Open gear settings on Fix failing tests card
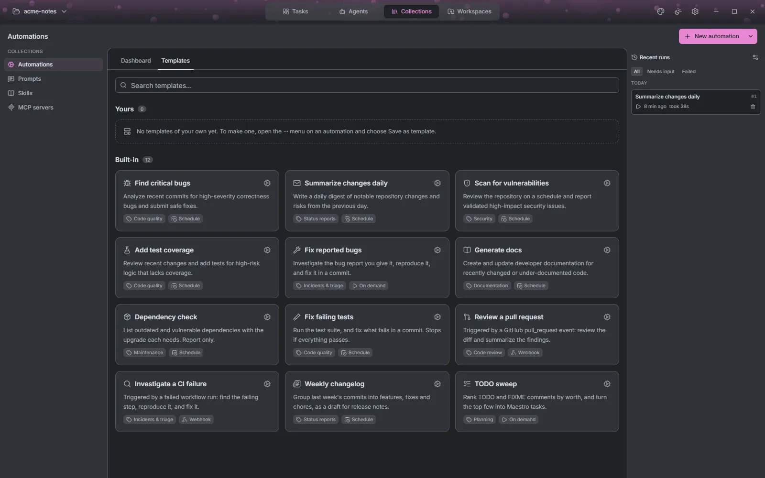The height and width of the screenshot is (478, 765). [x=437, y=317]
